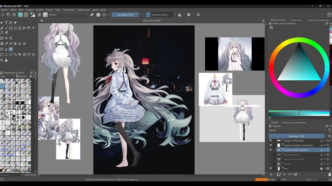This screenshot has width=332, height=186.
Task: Reload original brush preset button
Action: (x=104, y=15)
